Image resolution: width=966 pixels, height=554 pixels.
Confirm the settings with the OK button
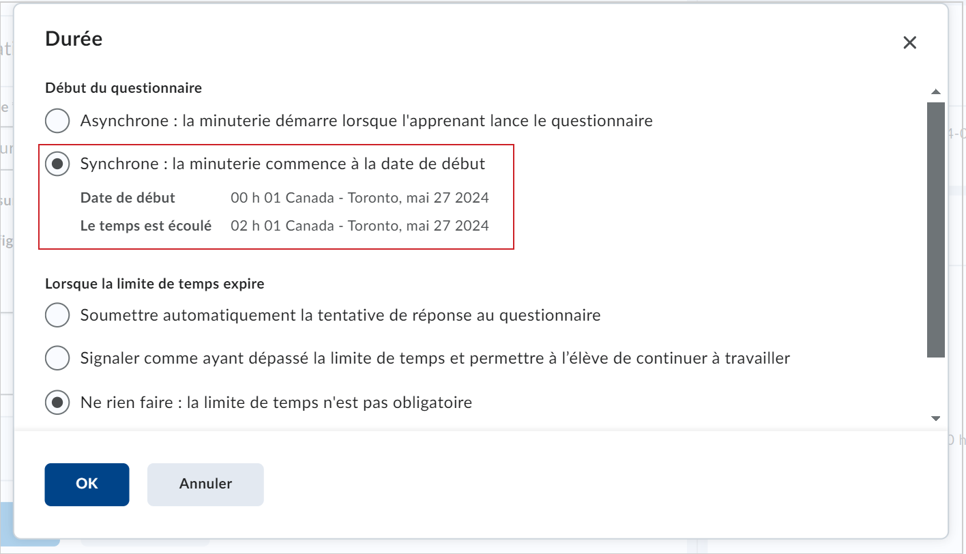(87, 484)
